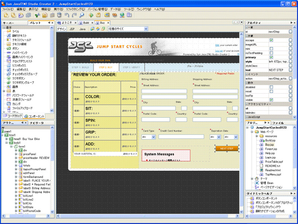Click the Copy toolbar icon

[45, 15]
